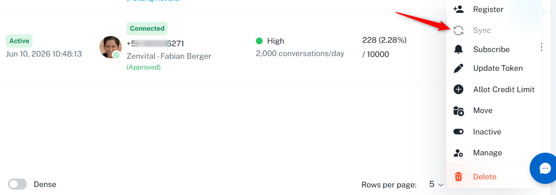The width and height of the screenshot is (556, 195).
Task: Open the three-dot row actions menu
Action: (x=542, y=47)
